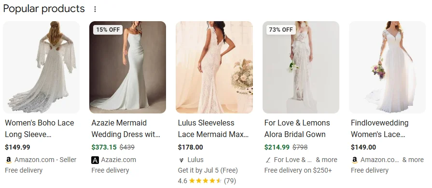The height and width of the screenshot is (188, 432).
Task: Open the Findlovewedding lace dress image
Action: click(388, 67)
